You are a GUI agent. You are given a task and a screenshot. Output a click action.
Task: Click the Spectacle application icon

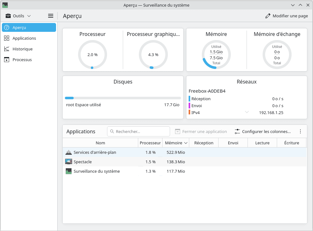(69, 162)
